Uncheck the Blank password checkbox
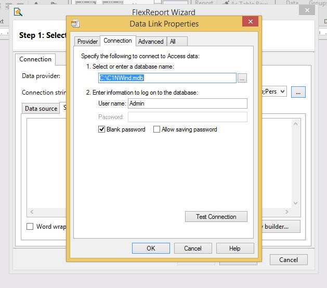The height and width of the screenshot is (288, 327). (101, 129)
